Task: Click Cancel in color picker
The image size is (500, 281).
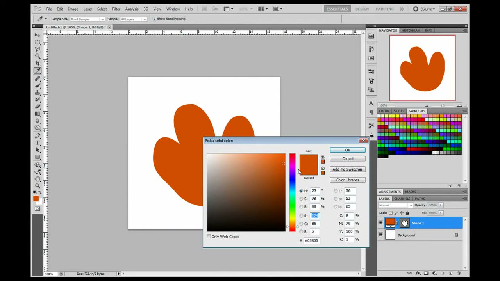Action: point(348,159)
